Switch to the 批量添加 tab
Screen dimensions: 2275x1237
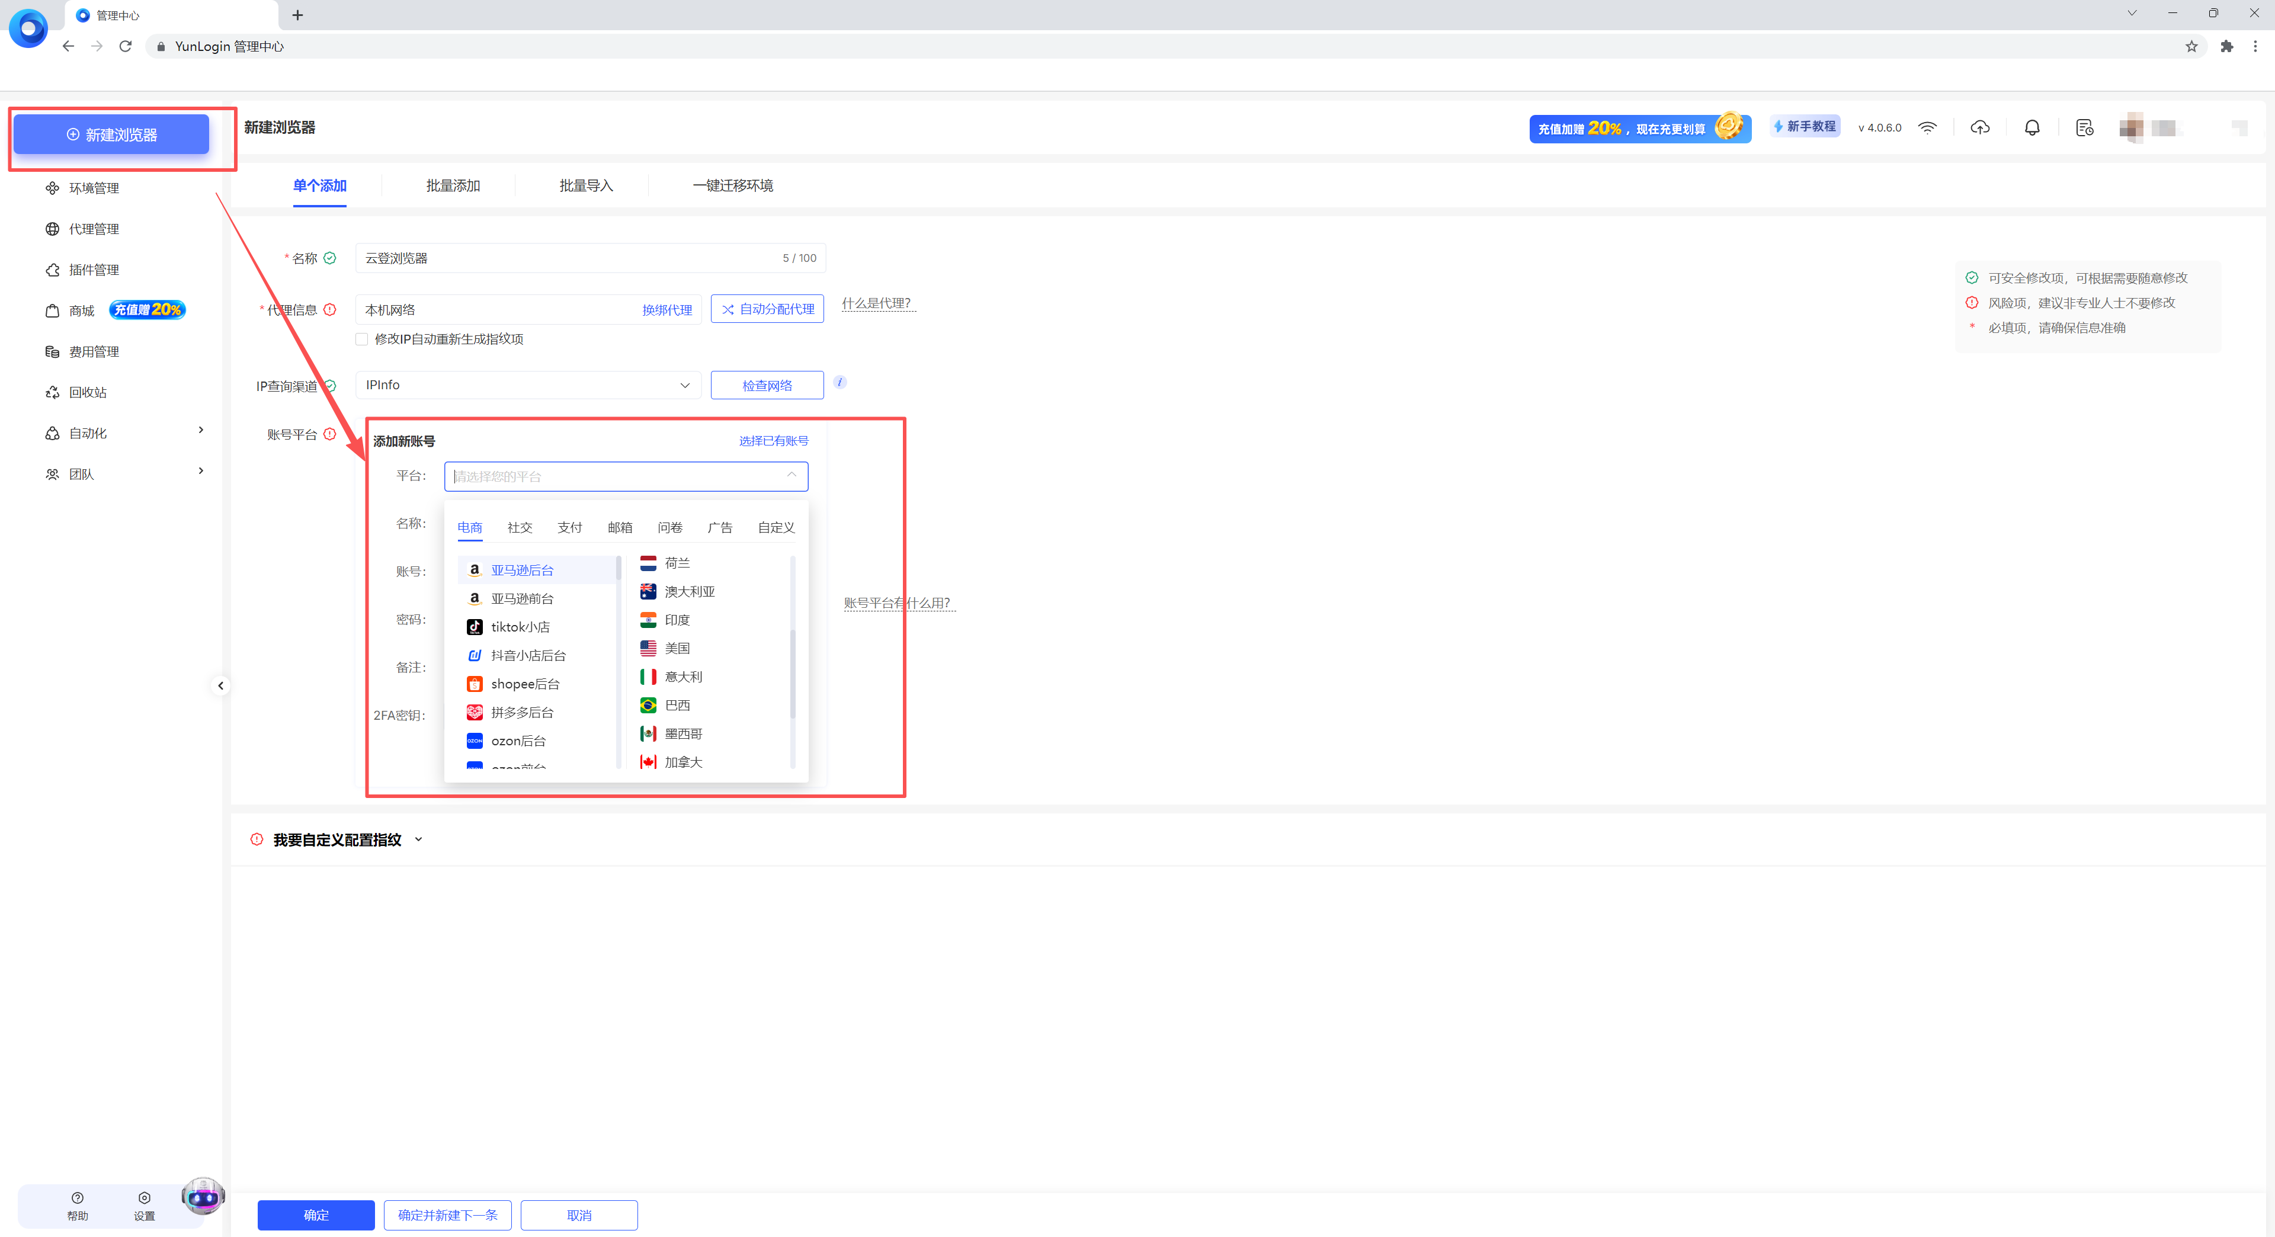coord(453,185)
